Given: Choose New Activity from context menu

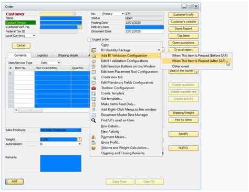Looking at the screenshot, I should pos(110,132).
